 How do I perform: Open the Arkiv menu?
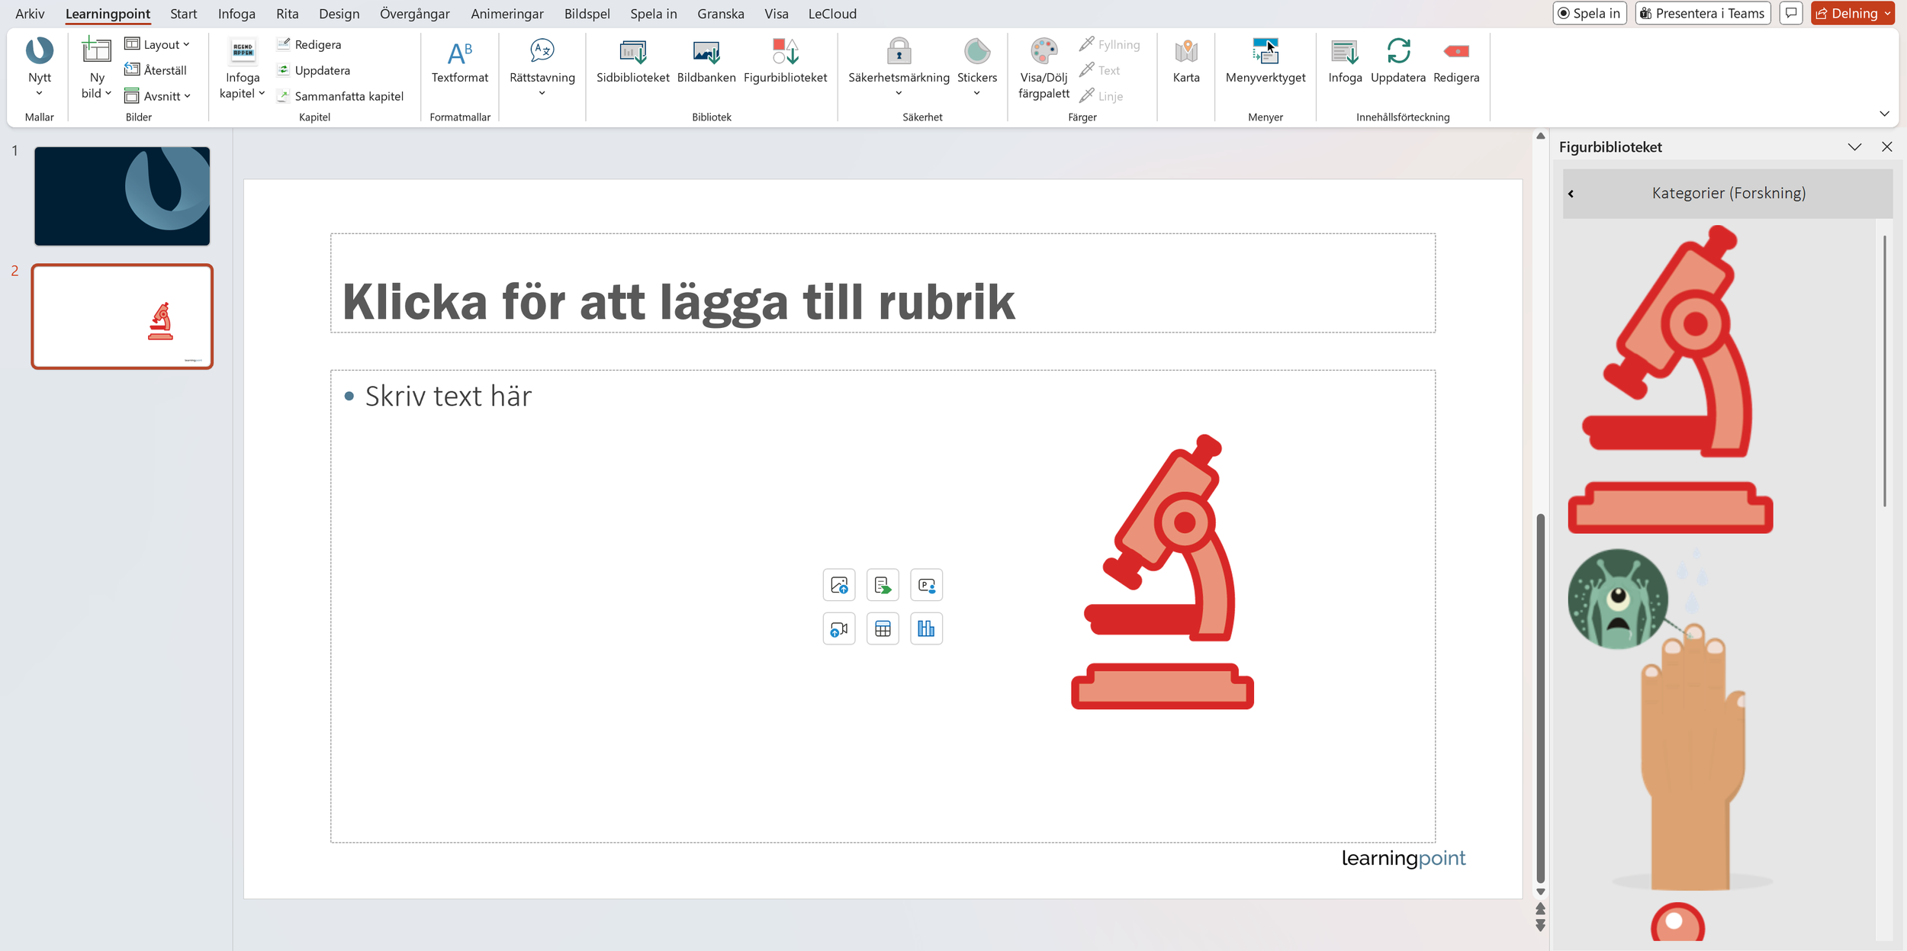tap(30, 14)
